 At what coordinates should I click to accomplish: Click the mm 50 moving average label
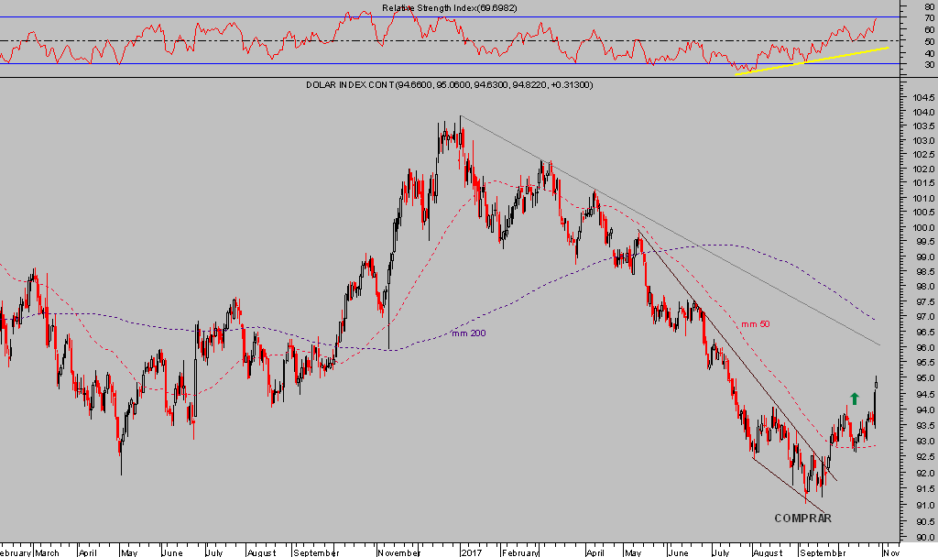(755, 324)
